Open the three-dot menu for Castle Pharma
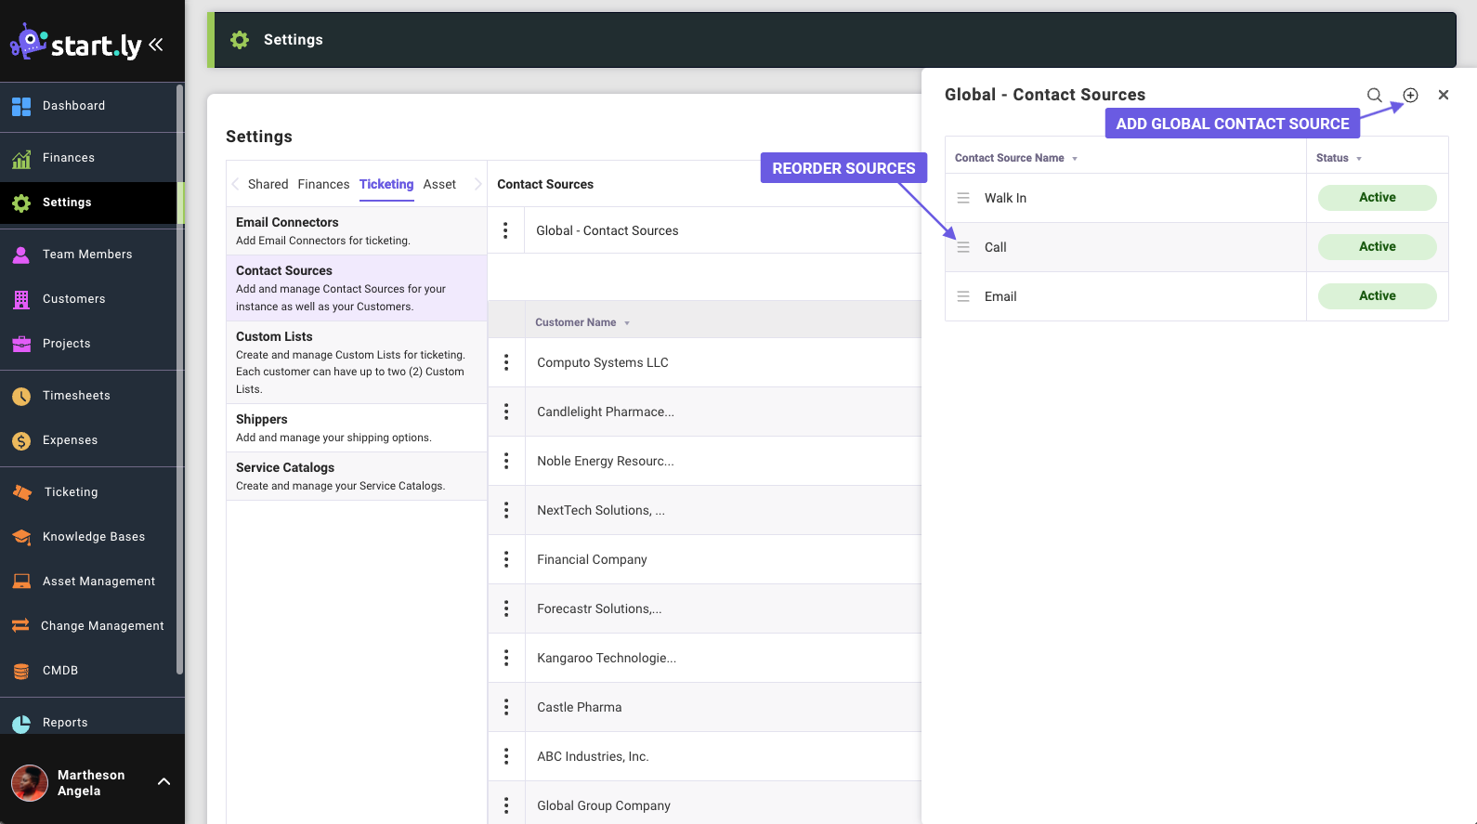The image size is (1477, 824). tap(506, 707)
